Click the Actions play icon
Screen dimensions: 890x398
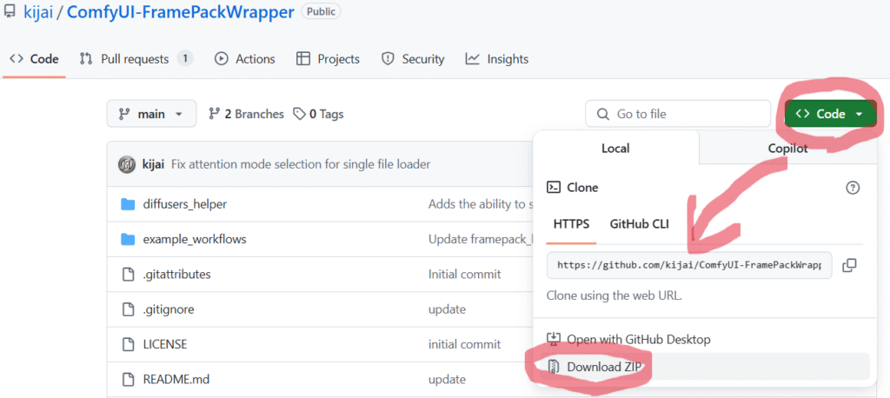point(222,58)
